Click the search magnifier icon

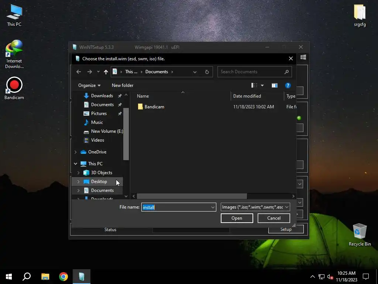tap(286, 72)
